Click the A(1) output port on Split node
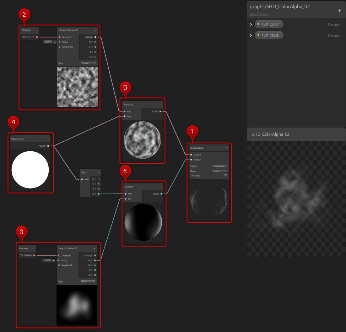The image size is (346, 332). point(98,194)
